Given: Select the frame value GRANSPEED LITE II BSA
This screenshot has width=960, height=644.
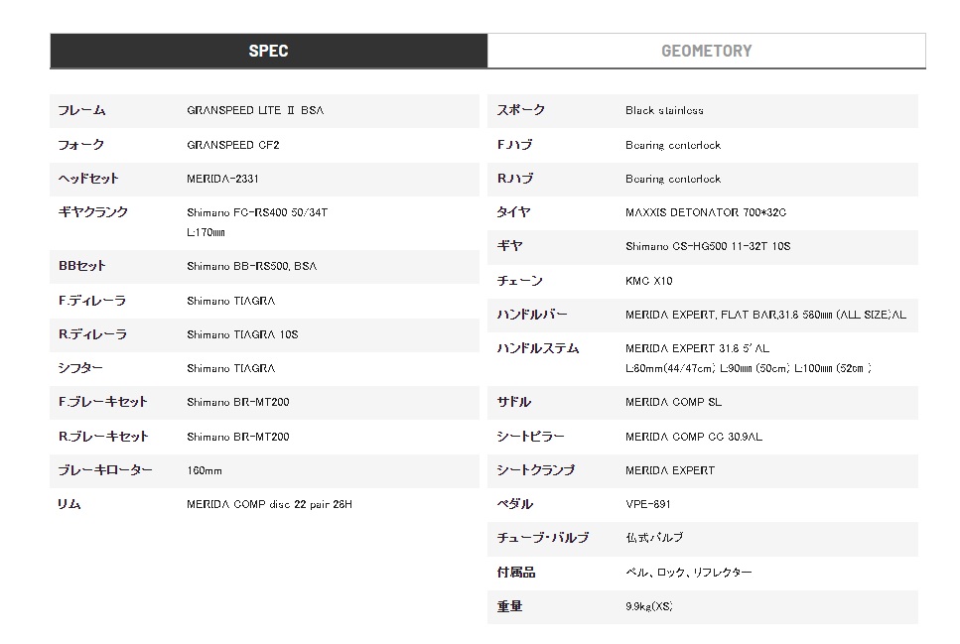Looking at the screenshot, I should 255,110.
